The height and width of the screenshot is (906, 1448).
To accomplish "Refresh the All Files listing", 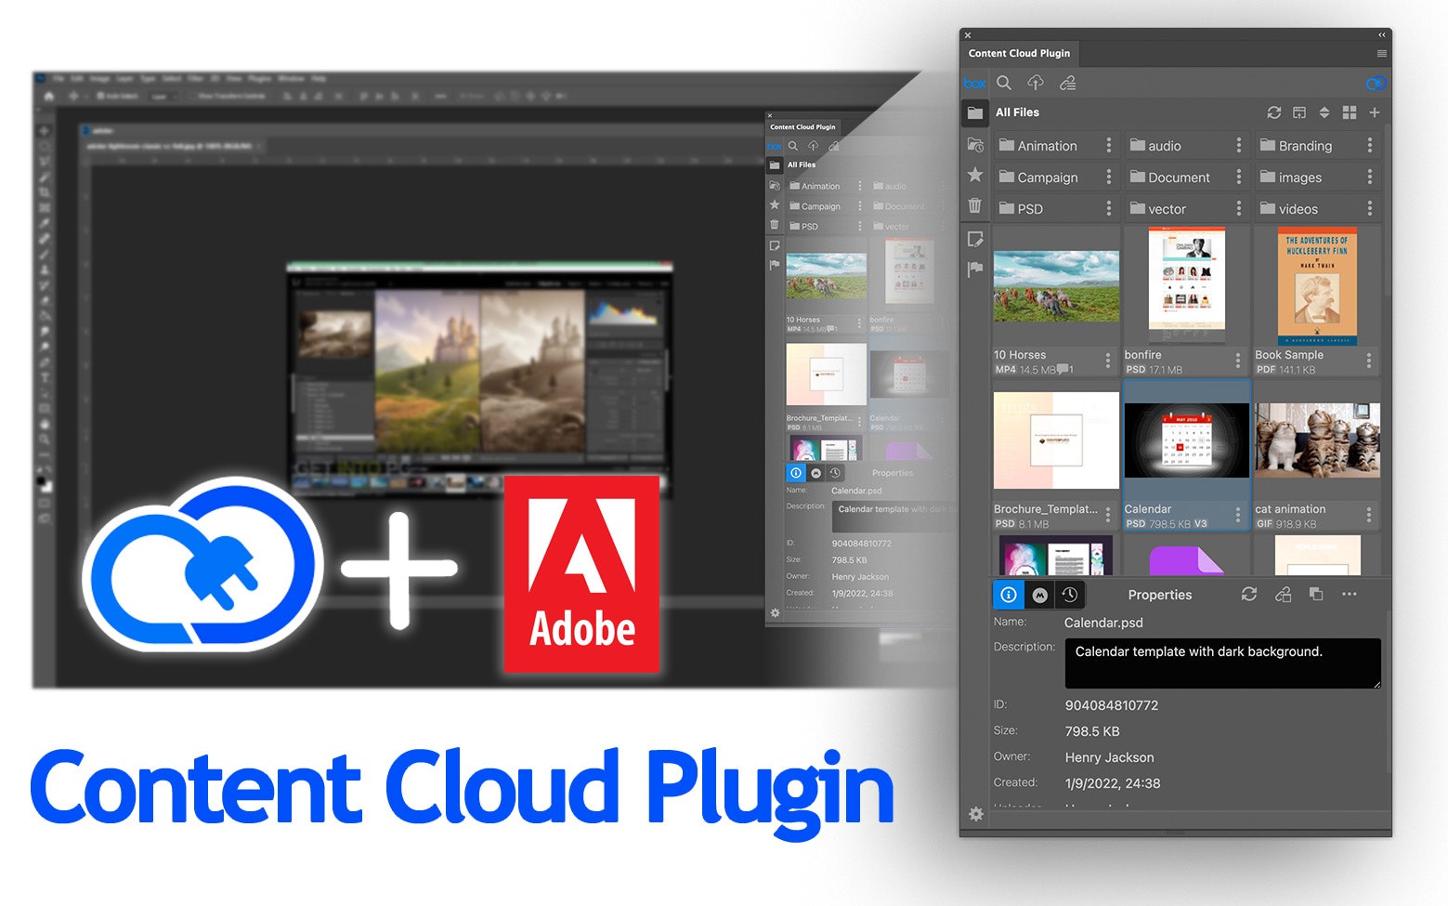I will tap(1274, 112).
